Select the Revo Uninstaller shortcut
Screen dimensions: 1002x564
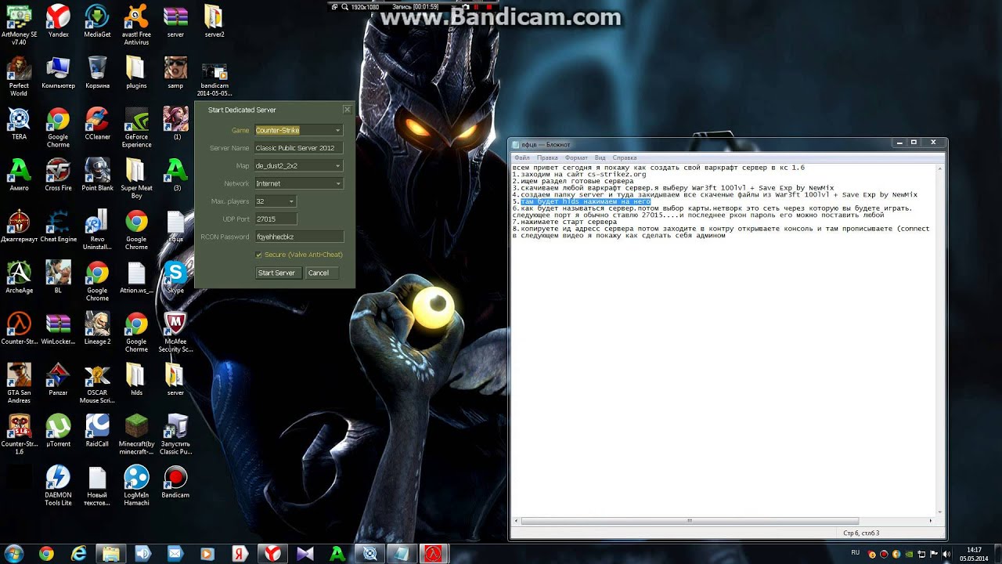(x=97, y=229)
